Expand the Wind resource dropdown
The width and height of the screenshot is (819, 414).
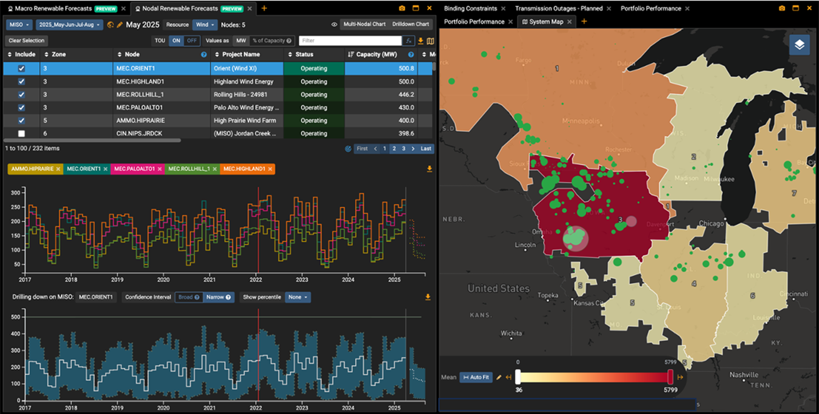click(x=205, y=25)
